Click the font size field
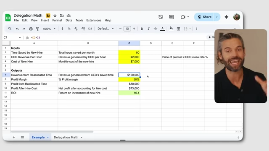 point(127,29)
